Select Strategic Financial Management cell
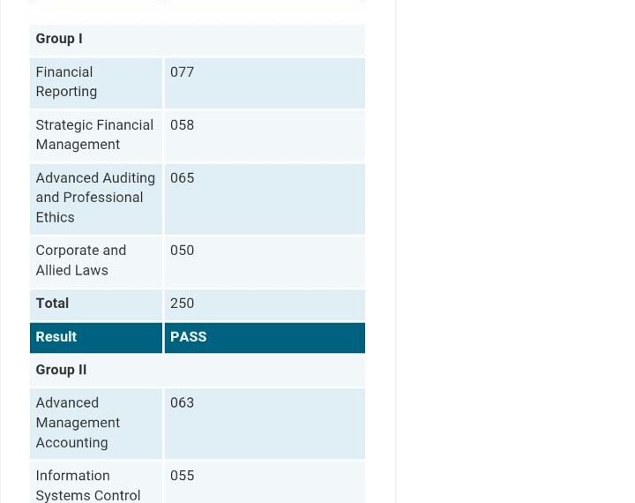This screenshot has height=503, width=635. point(96,136)
